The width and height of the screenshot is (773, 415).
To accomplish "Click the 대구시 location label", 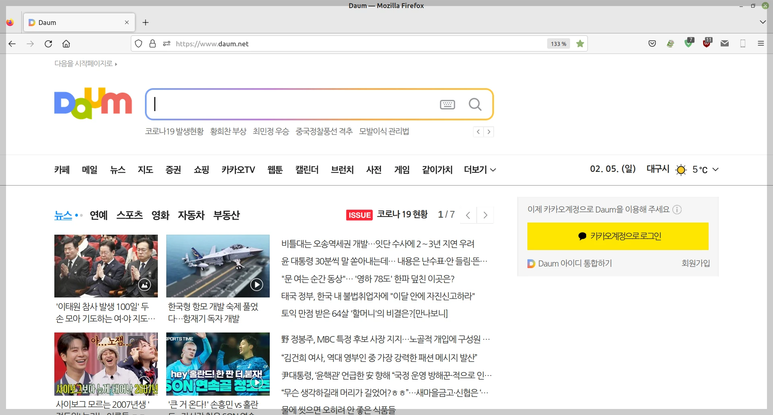I will pyautogui.click(x=658, y=169).
